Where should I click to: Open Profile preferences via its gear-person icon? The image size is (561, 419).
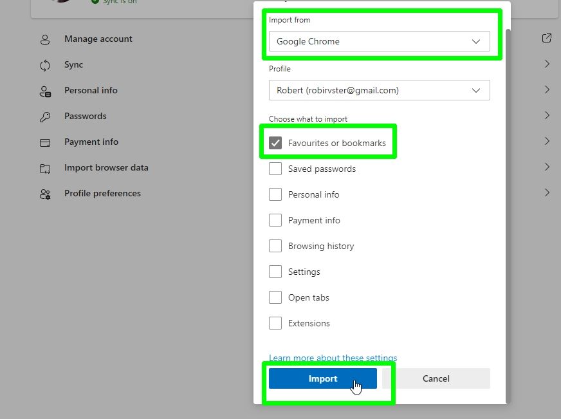(x=44, y=193)
